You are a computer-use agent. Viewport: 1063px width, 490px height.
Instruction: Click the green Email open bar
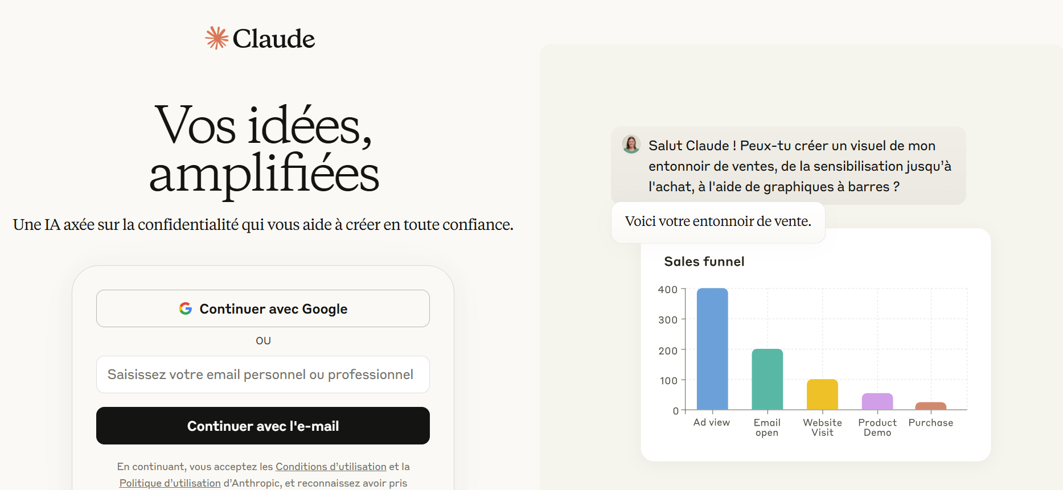click(767, 379)
